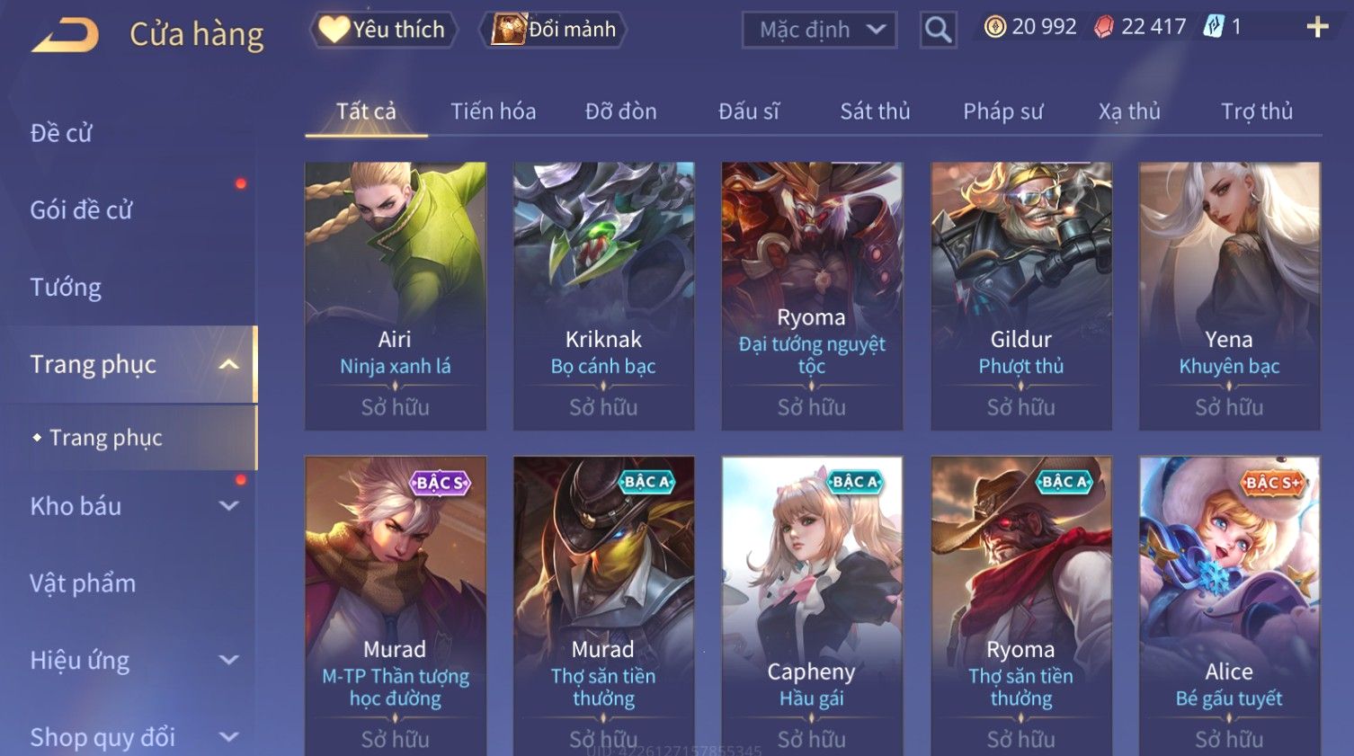This screenshot has height=756, width=1354.
Task: Select the Tiến hóa tab
Action: (x=493, y=111)
